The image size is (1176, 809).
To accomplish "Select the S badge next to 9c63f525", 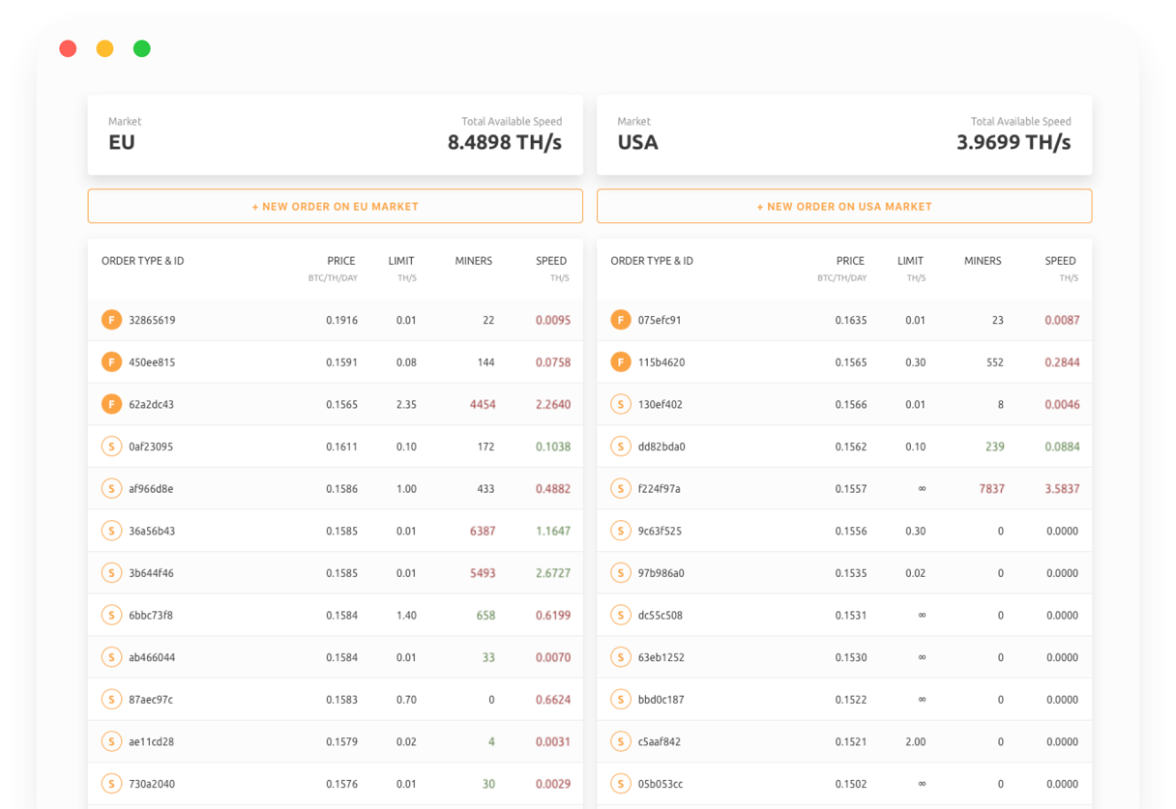I will pyautogui.click(x=621, y=530).
